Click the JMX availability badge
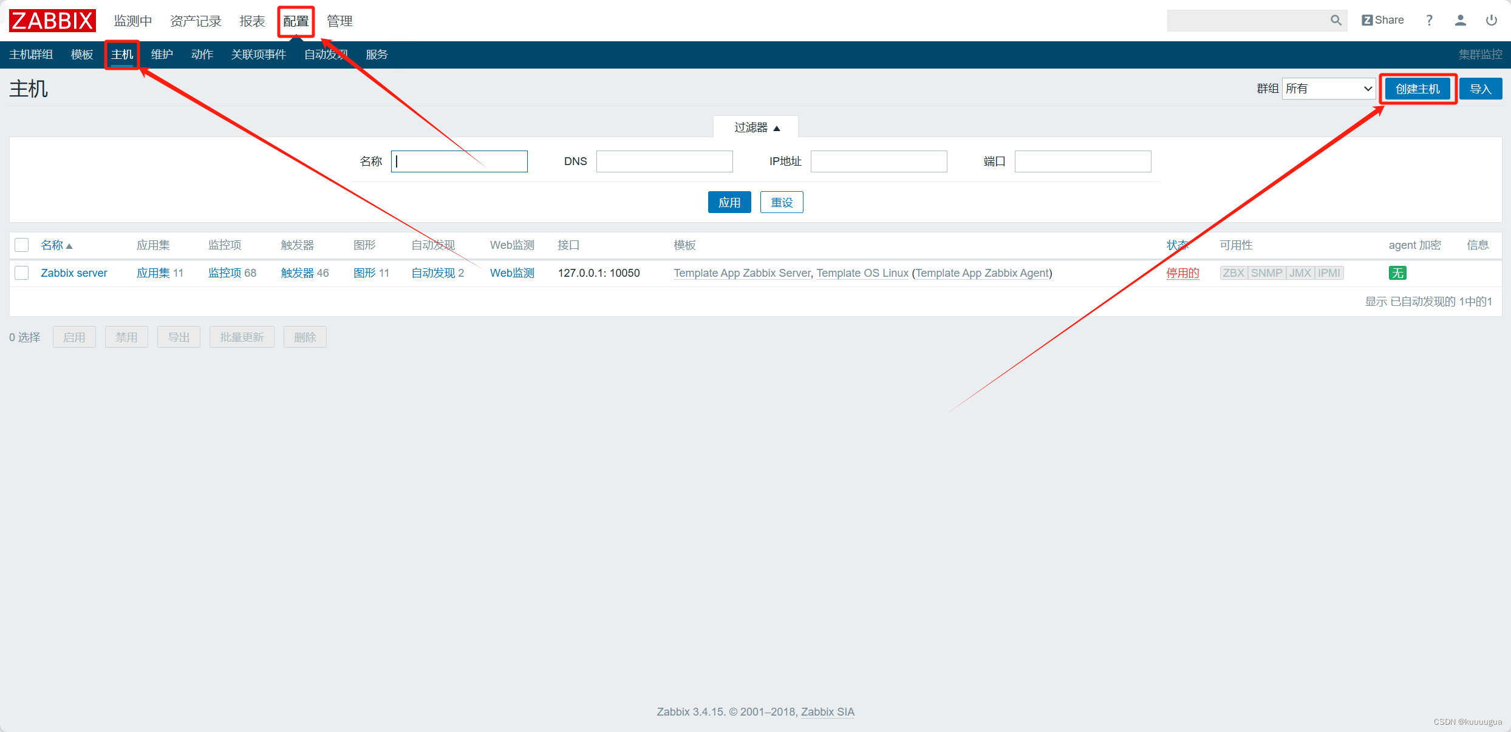This screenshot has width=1511, height=732. pyautogui.click(x=1300, y=273)
